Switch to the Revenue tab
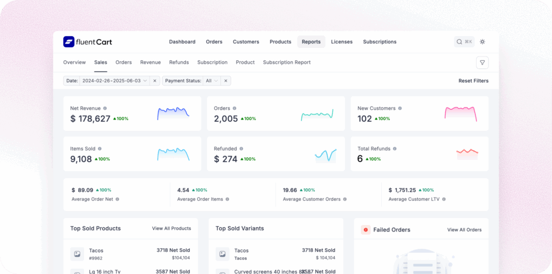Screen dimensions: 552x274 pos(150,62)
